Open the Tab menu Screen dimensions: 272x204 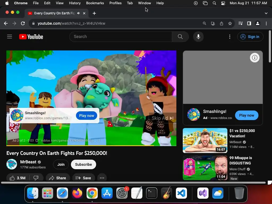[130, 3]
